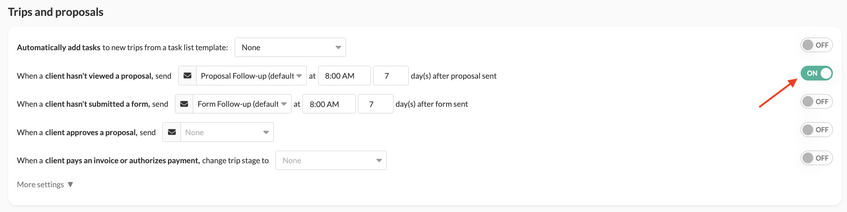Open Form Follow-up email template dropdown
847x212 pixels.
coord(242,104)
